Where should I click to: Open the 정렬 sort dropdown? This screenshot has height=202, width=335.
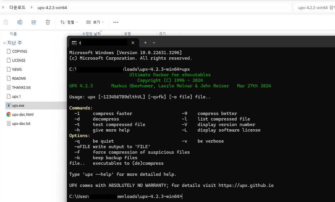(x=69, y=22)
